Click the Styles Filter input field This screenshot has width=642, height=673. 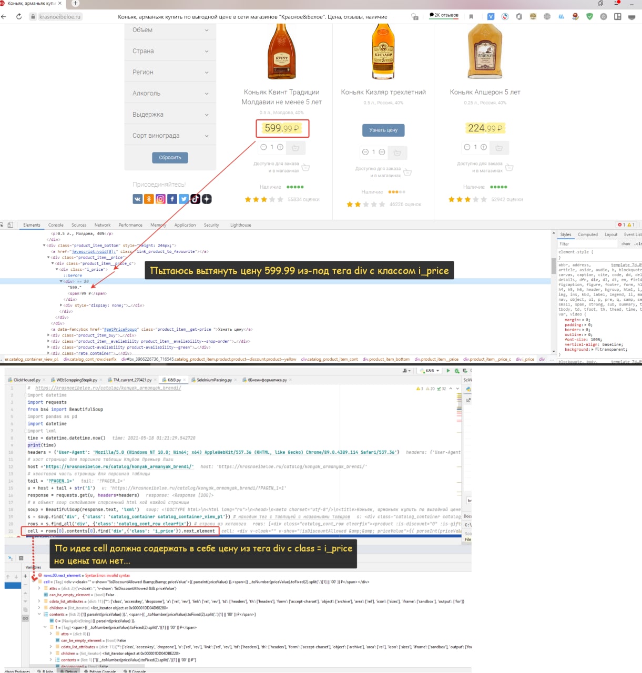click(587, 244)
